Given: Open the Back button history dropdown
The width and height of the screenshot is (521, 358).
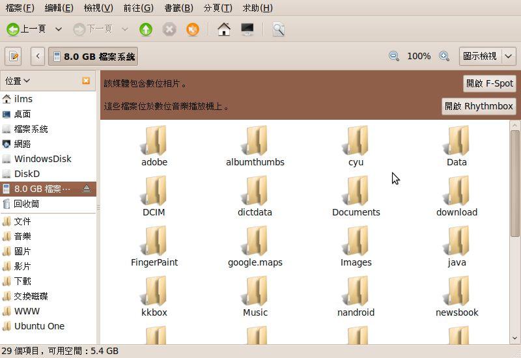Looking at the screenshot, I should tap(59, 29).
